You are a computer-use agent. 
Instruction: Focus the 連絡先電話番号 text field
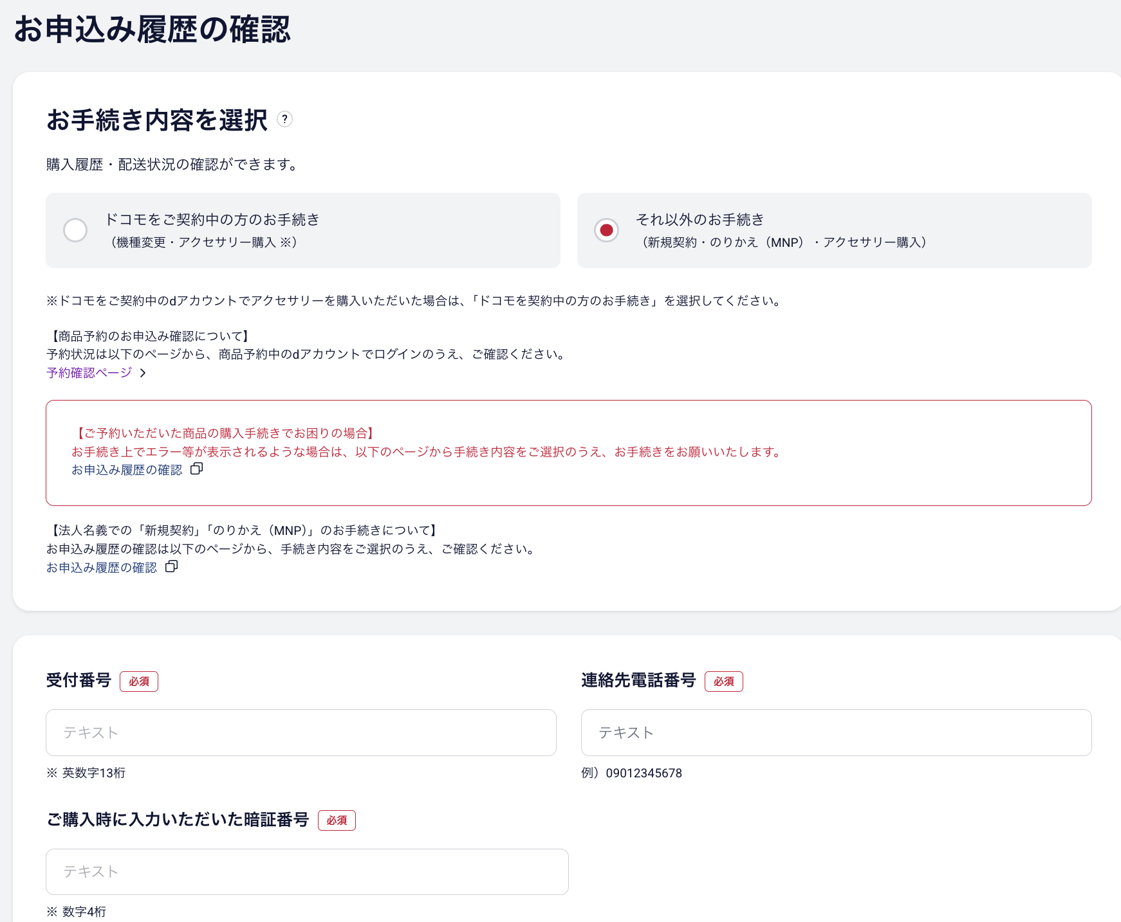(836, 732)
